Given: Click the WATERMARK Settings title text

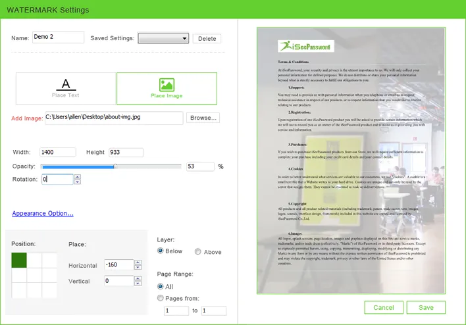Looking at the screenshot, I should pos(48,10).
